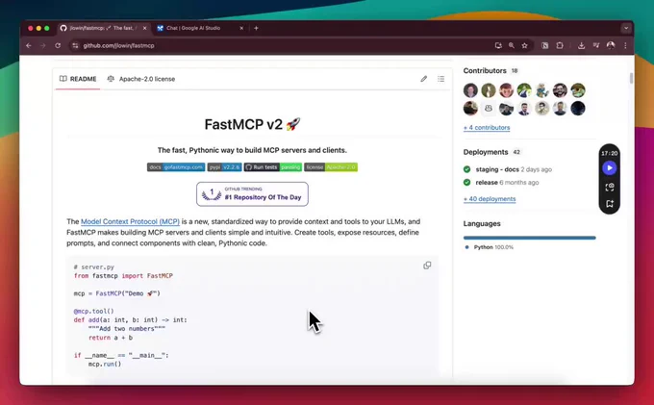Open the placeholder gray-icon contributor avatar

tap(489, 109)
